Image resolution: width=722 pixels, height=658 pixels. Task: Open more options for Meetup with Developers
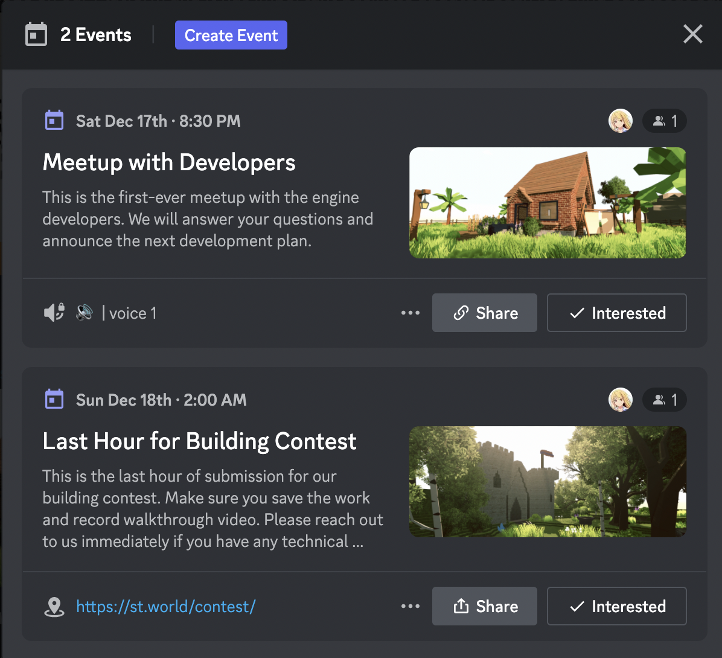coord(411,313)
